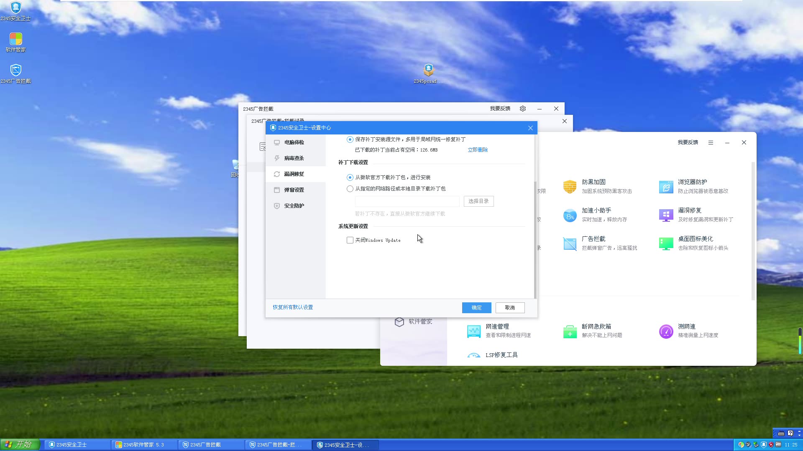
Task: Open 2345广告拦截 desktop shortcut
Action: [x=15, y=73]
